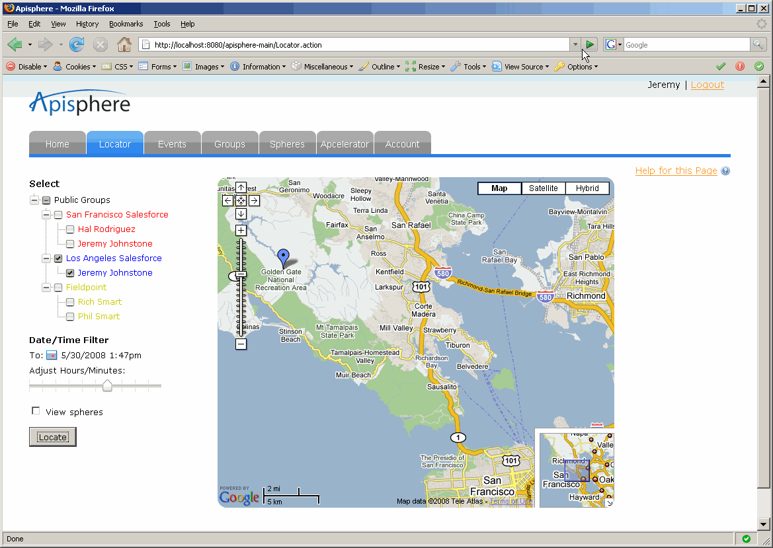Image resolution: width=773 pixels, height=548 pixels.
Task: Switch to the Spheres tab
Action: [x=287, y=143]
